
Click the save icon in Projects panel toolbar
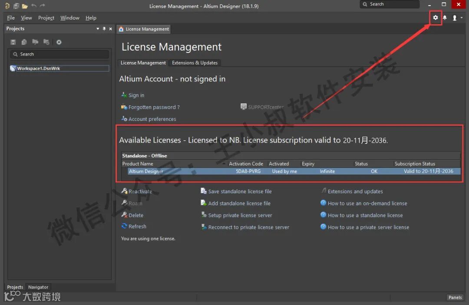[x=13, y=42]
